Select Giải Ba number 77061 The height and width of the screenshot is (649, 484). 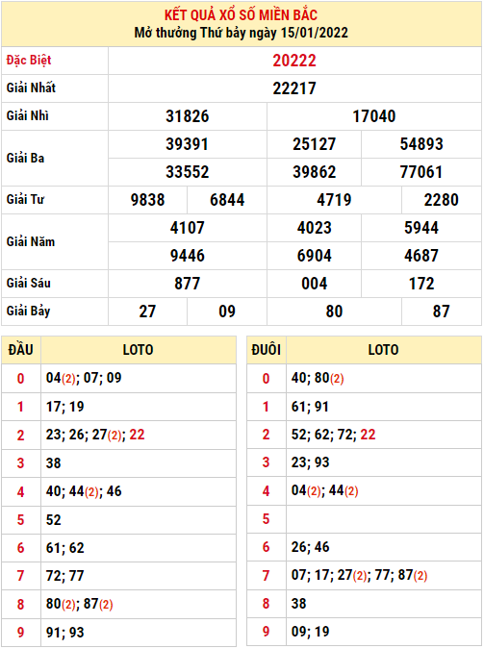click(421, 172)
